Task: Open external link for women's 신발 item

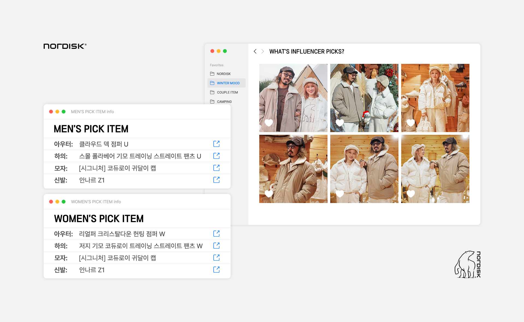Action: pyautogui.click(x=216, y=270)
